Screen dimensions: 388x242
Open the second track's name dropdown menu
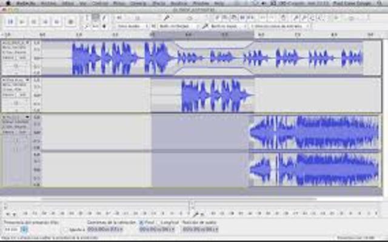27,80
